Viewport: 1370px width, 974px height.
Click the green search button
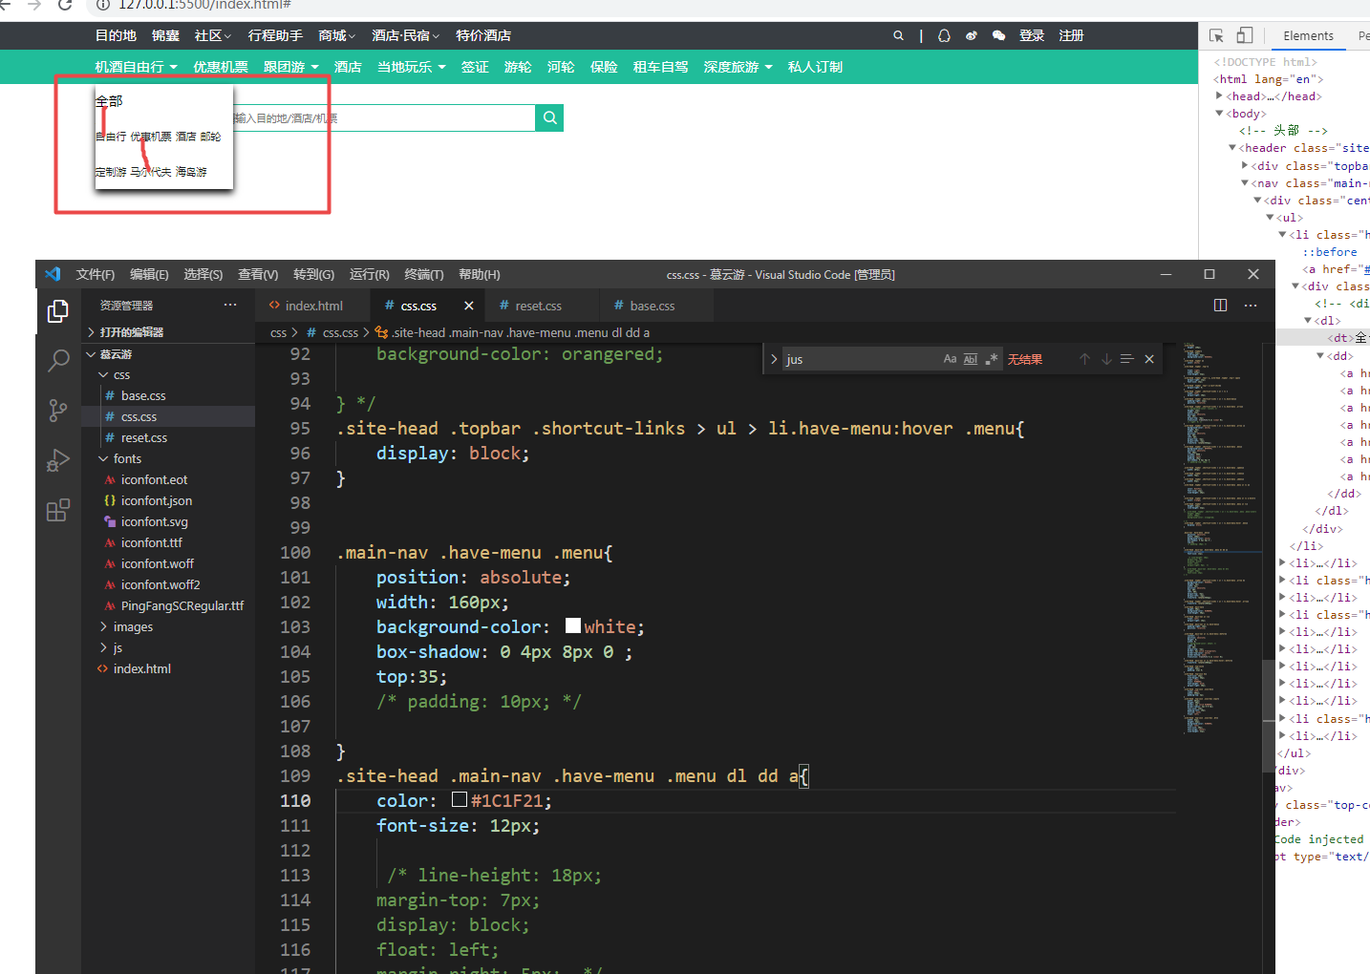pos(549,118)
